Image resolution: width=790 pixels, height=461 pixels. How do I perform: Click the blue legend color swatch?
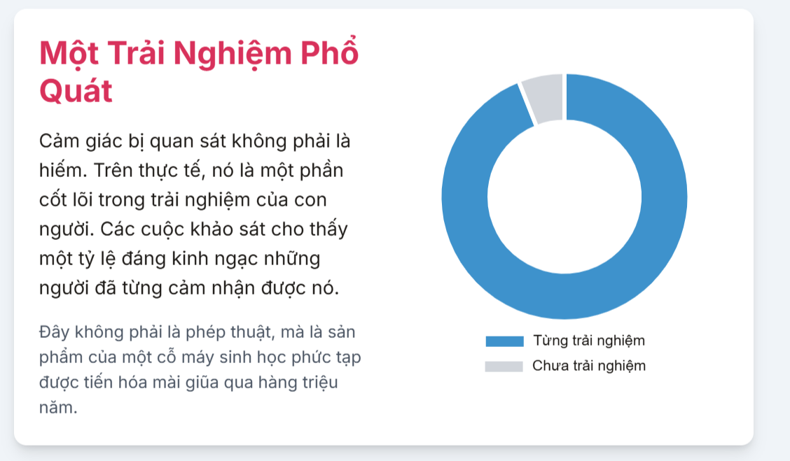[504, 341]
